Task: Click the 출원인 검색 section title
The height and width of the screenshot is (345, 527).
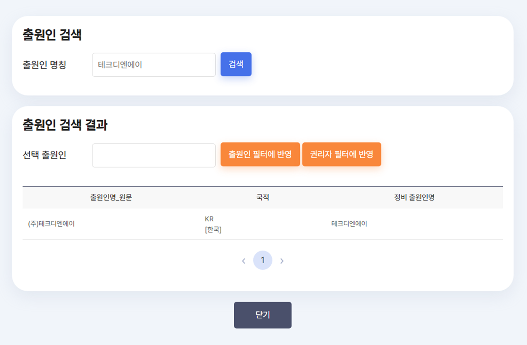Action: 52,35
